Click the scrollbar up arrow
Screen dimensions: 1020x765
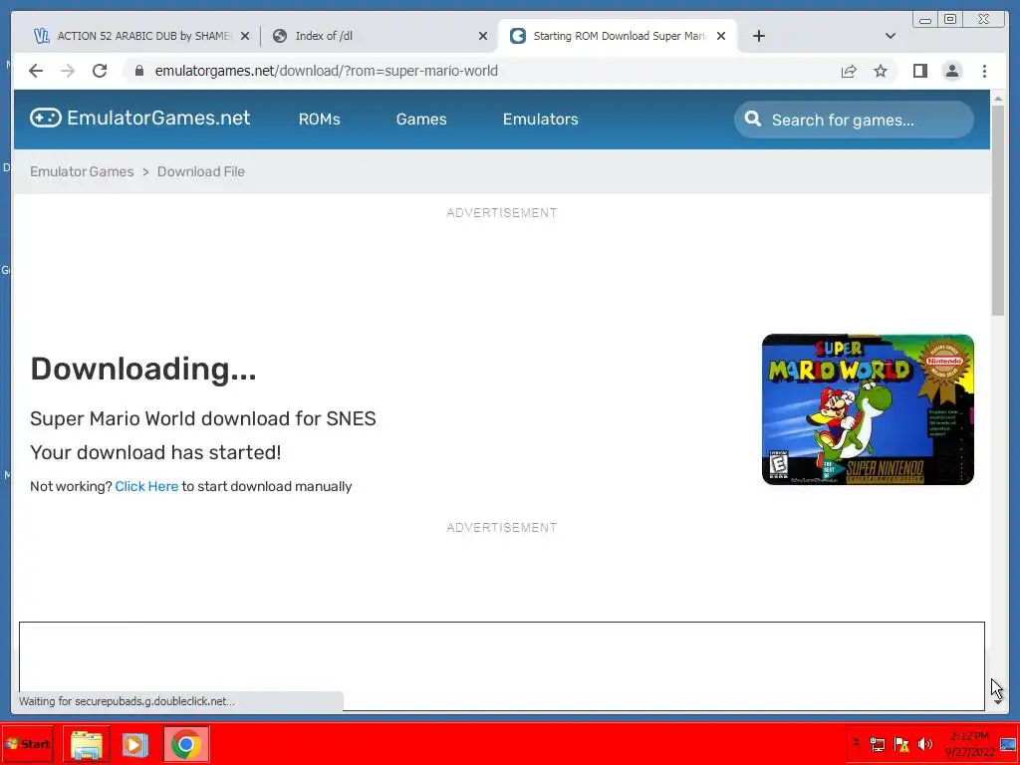click(998, 99)
